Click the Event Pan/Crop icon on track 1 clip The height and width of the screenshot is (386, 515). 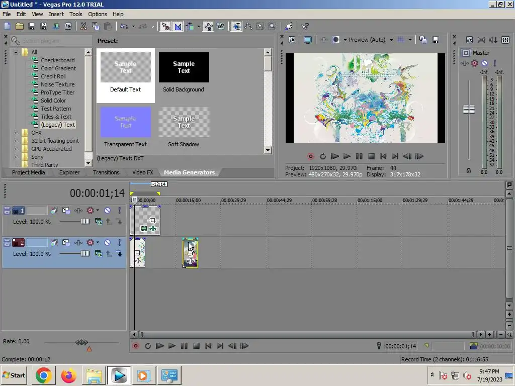(x=153, y=220)
